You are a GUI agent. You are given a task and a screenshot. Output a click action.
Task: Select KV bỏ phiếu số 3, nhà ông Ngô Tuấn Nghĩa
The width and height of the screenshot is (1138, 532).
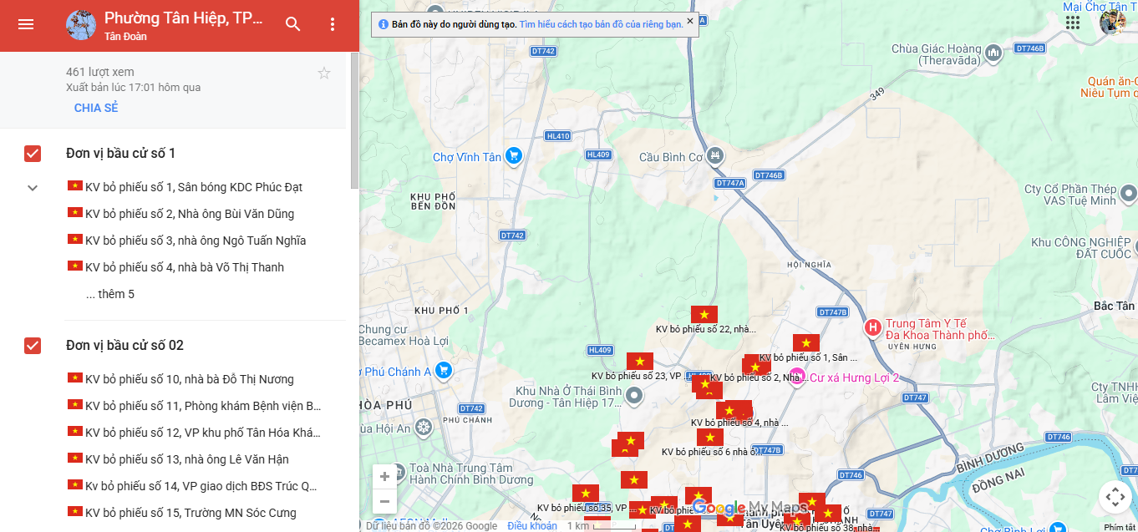(x=195, y=241)
